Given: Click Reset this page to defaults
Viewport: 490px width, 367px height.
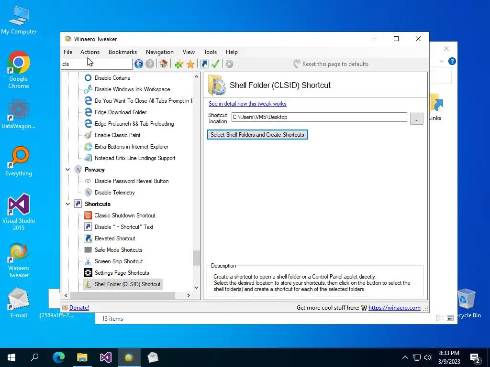Looking at the screenshot, I should point(331,64).
